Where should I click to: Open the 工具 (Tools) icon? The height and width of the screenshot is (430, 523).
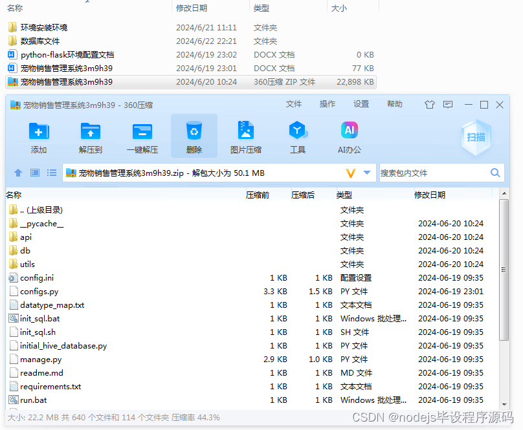pos(298,130)
